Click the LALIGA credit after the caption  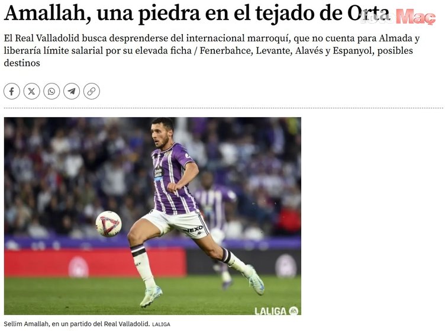(161, 324)
